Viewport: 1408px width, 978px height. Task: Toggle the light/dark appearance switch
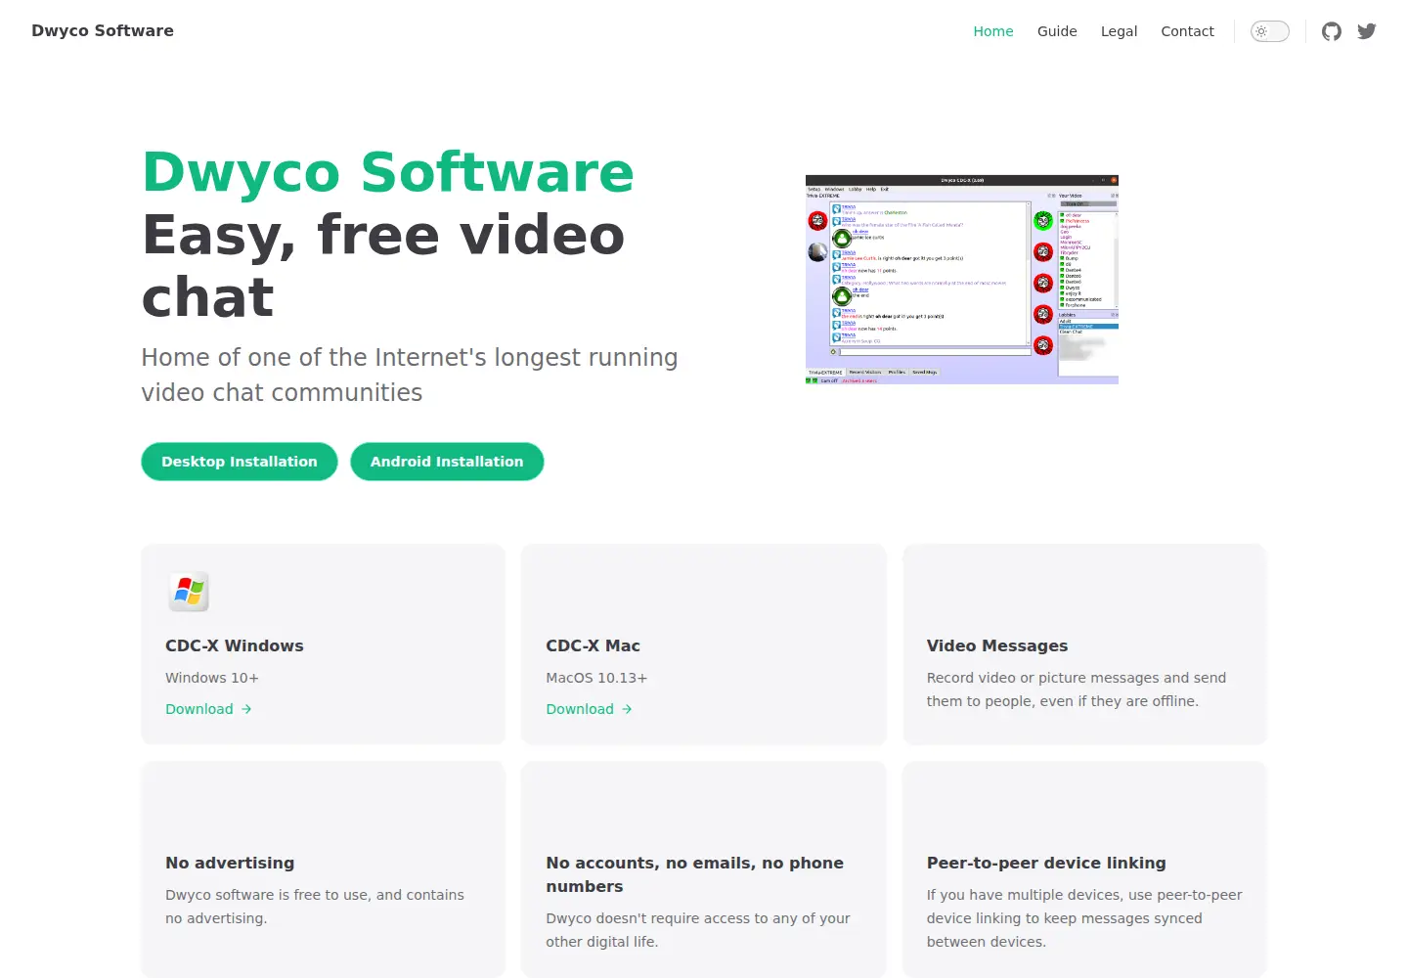(1270, 31)
